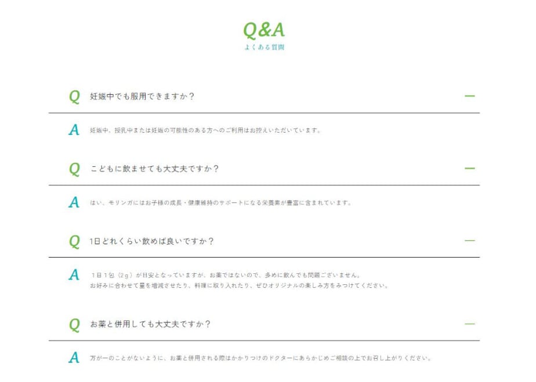536x382 pixels.
Task: Click the teal A icon beside 1日1包 answer
Action: click(74, 274)
